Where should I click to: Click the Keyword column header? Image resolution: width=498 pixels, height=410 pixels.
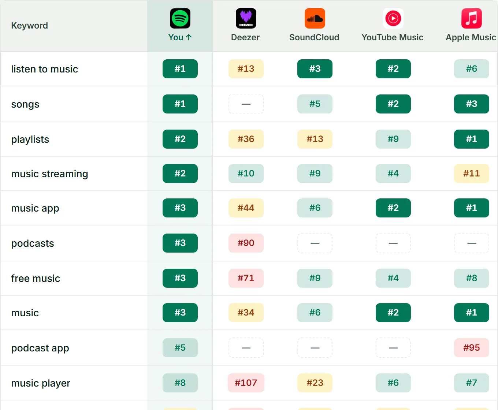[x=30, y=26]
